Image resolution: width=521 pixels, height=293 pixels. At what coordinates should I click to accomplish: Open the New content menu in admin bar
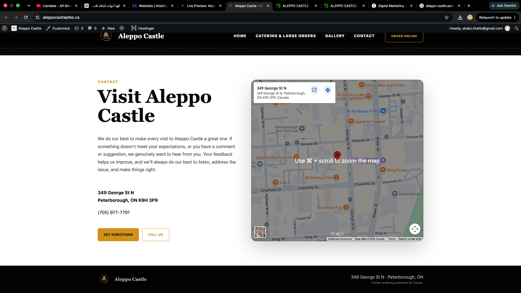pos(108,28)
